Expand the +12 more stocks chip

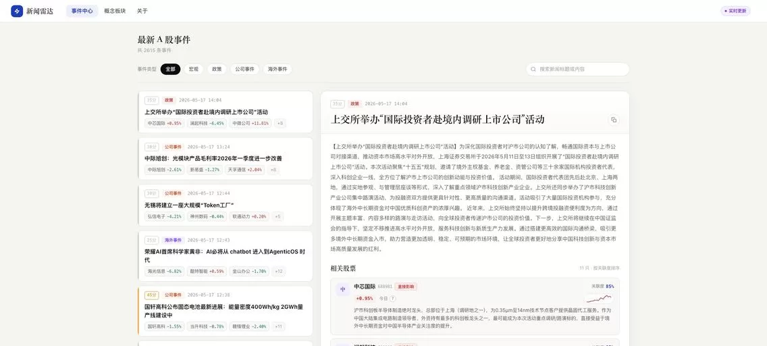point(279,271)
